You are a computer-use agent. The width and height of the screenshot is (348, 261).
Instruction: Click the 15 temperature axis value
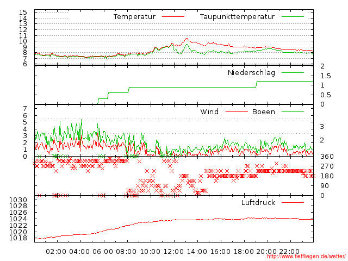[x=23, y=13]
